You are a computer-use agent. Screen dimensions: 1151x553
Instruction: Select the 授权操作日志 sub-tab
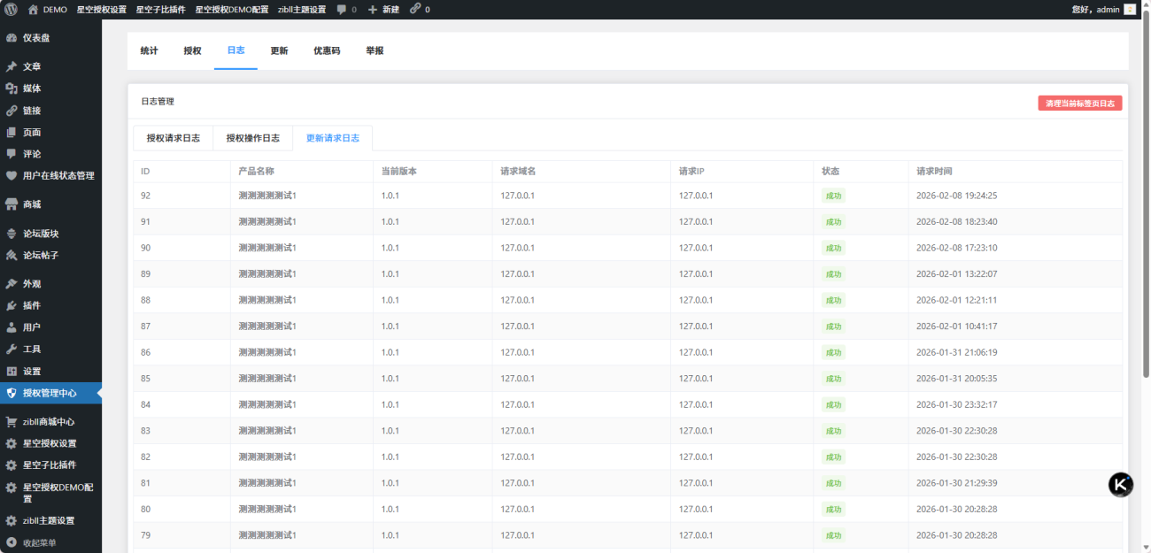(253, 138)
